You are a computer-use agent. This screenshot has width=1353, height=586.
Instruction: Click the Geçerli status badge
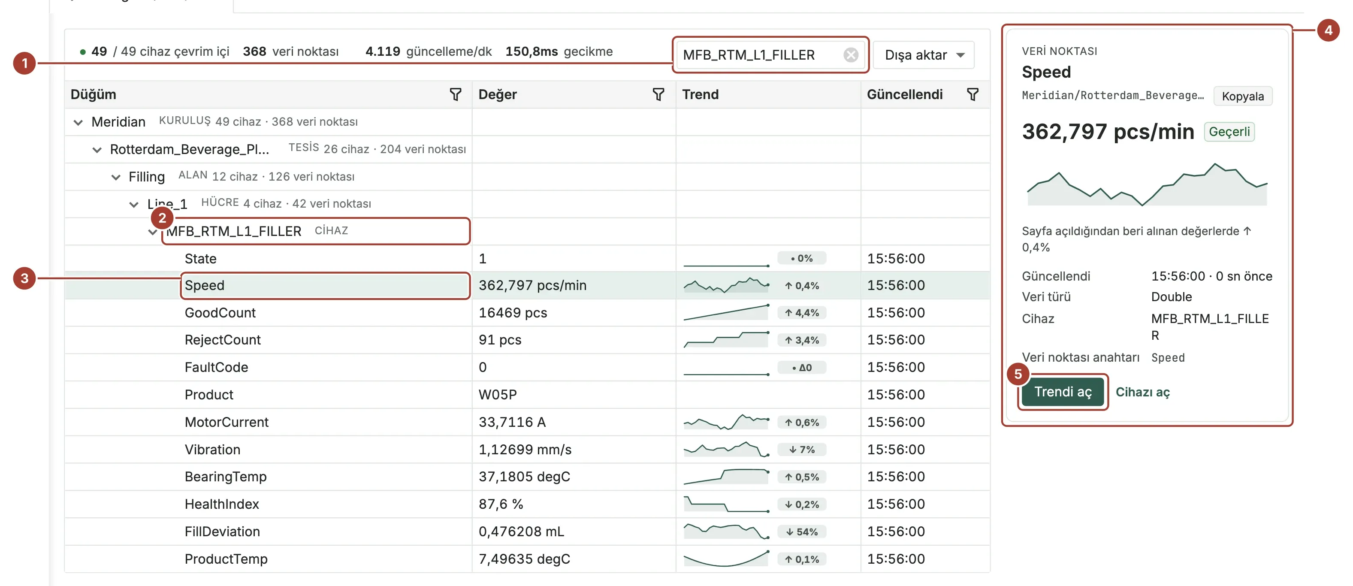1229,131
